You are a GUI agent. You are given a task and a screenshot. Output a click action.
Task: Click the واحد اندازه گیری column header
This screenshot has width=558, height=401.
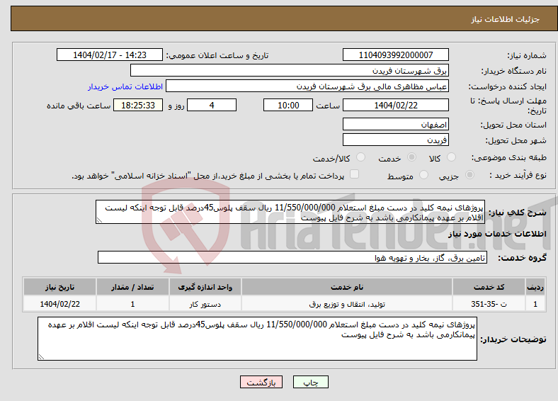[205, 287]
